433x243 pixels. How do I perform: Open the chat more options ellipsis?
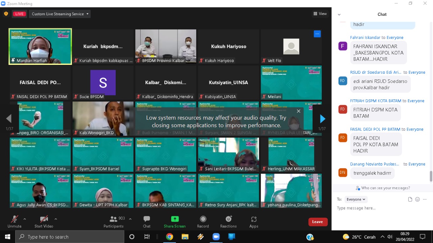pyautogui.click(x=425, y=199)
